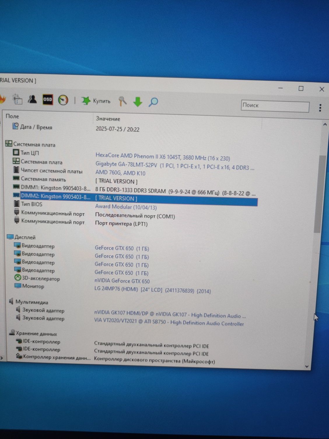Select Порт принтера (LPT1) value
This screenshot has width=329, height=439.
tap(121, 224)
